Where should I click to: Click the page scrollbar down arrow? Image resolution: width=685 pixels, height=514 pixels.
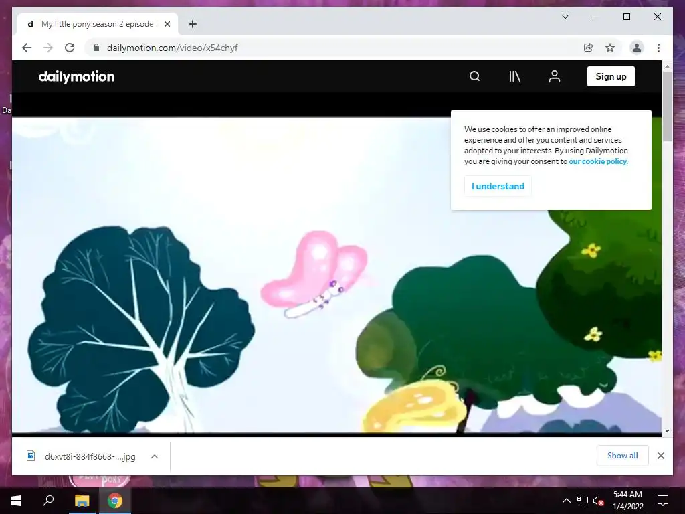667,430
